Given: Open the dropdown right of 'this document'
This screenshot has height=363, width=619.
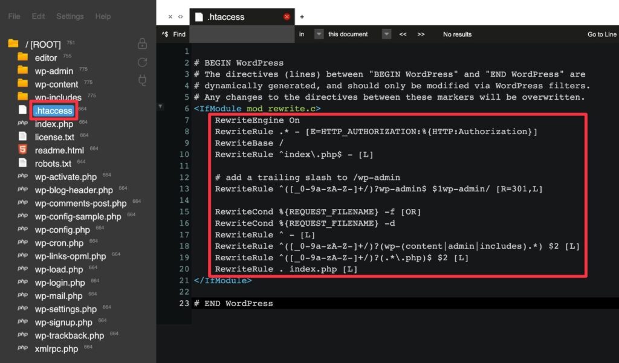Looking at the screenshot, I should point(386,34).
